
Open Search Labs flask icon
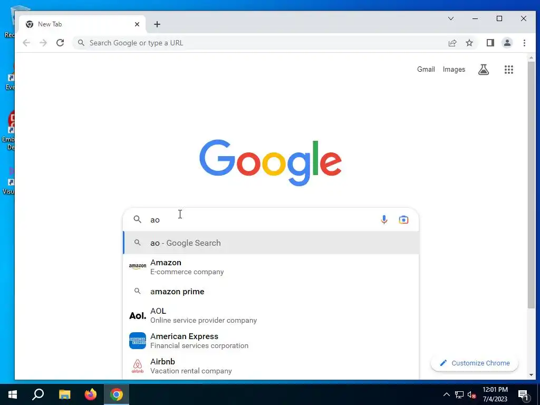484,70
